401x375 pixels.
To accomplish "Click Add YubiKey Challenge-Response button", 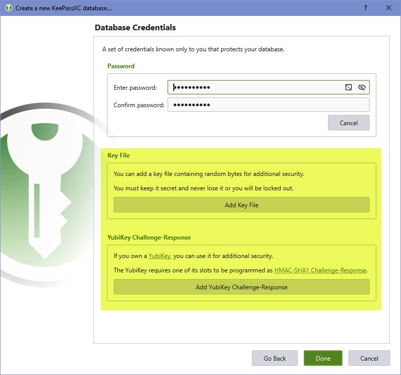I will coord(242,287).
